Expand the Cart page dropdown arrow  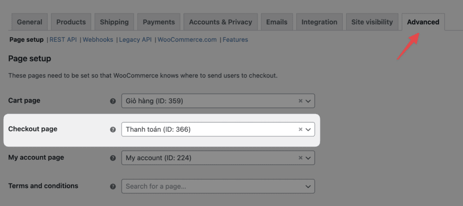click(308, 101)
